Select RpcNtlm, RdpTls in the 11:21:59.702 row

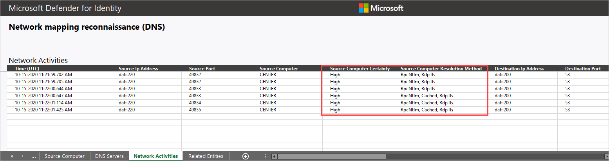pyautogui.click(x=440, y=75)
